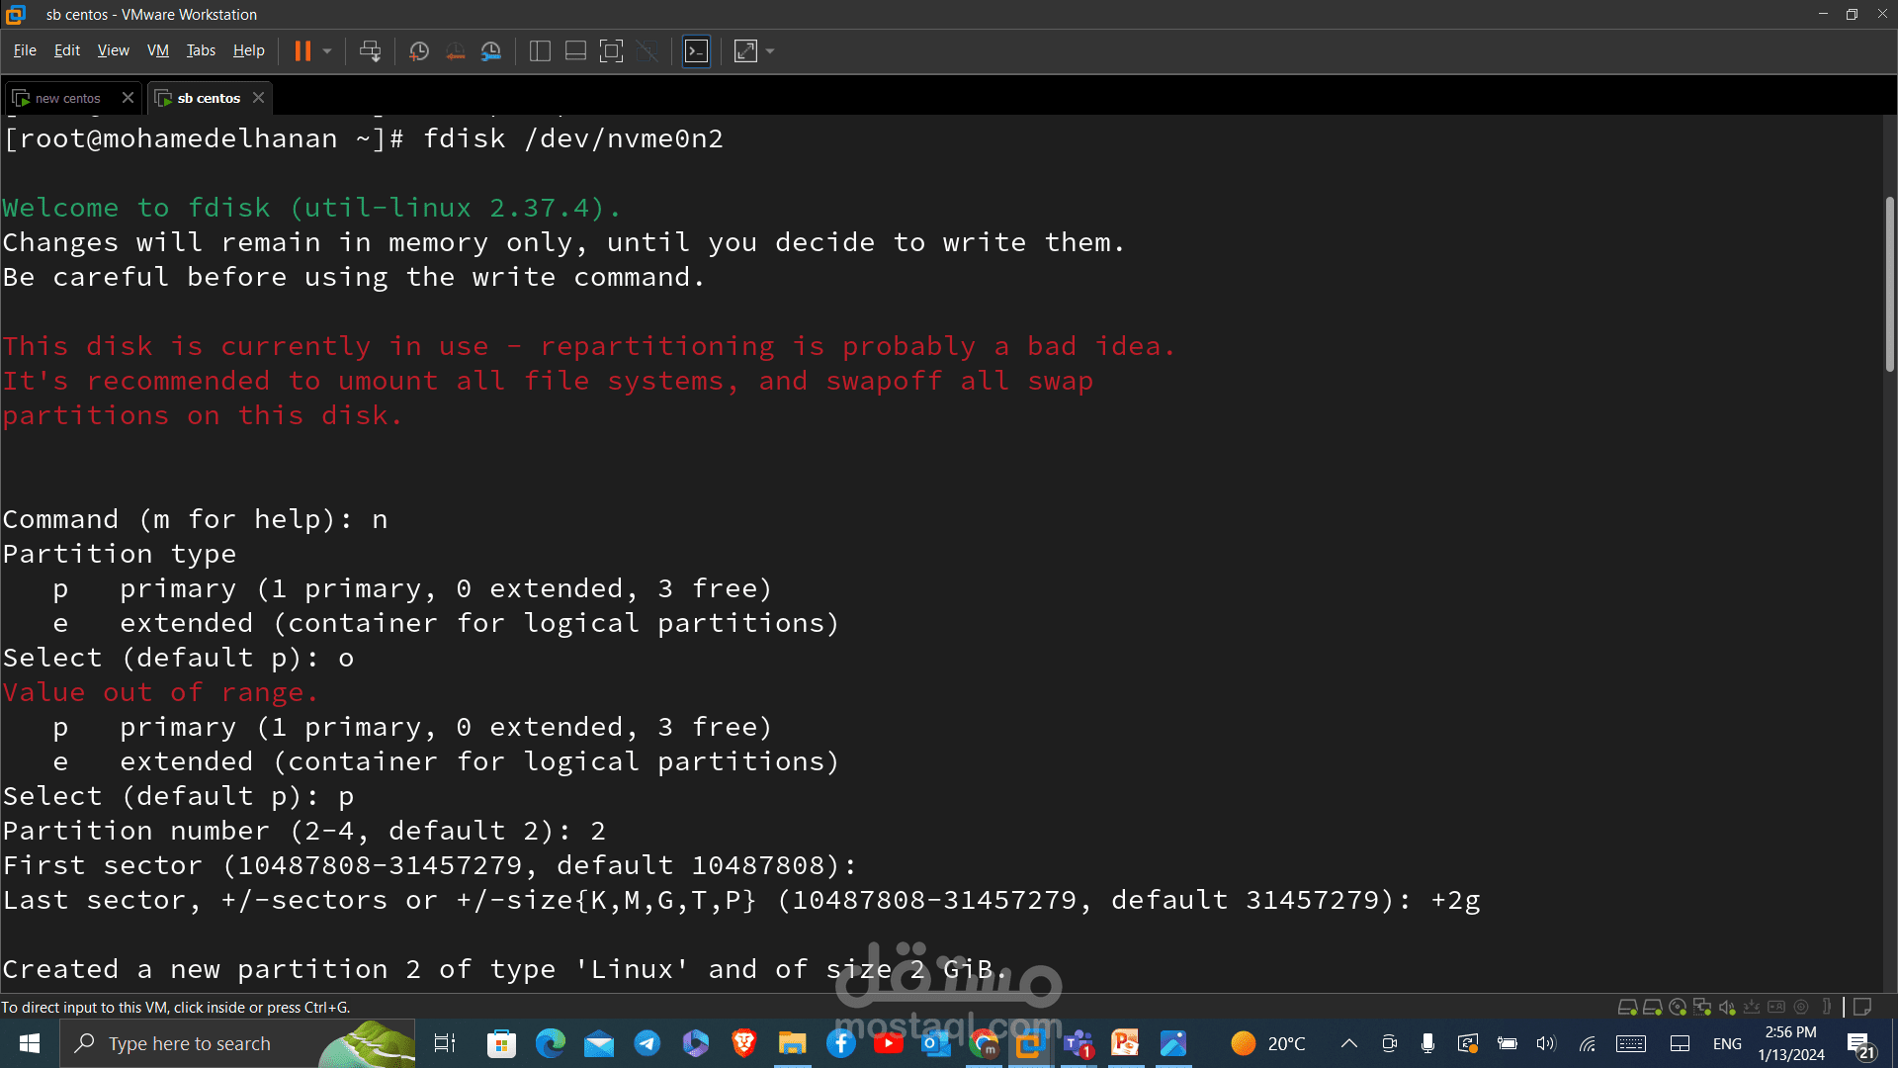Viewport: 1898px width, 1068px height.
Task: Close the sb centos tab
Action: click(258, 97)
